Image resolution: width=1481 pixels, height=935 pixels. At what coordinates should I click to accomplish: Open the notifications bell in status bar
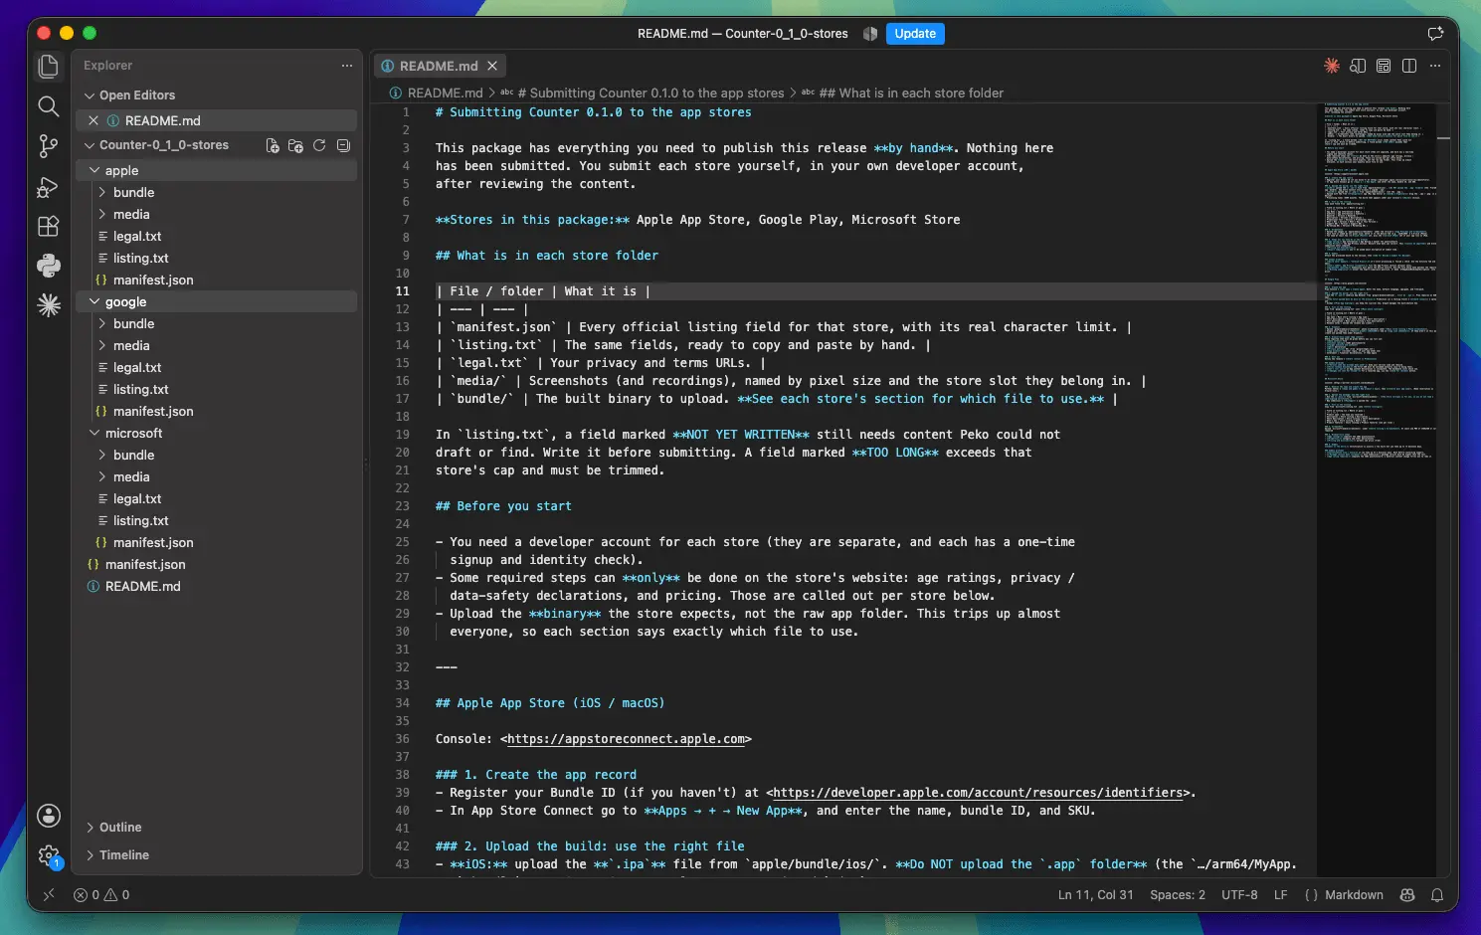1437,895
